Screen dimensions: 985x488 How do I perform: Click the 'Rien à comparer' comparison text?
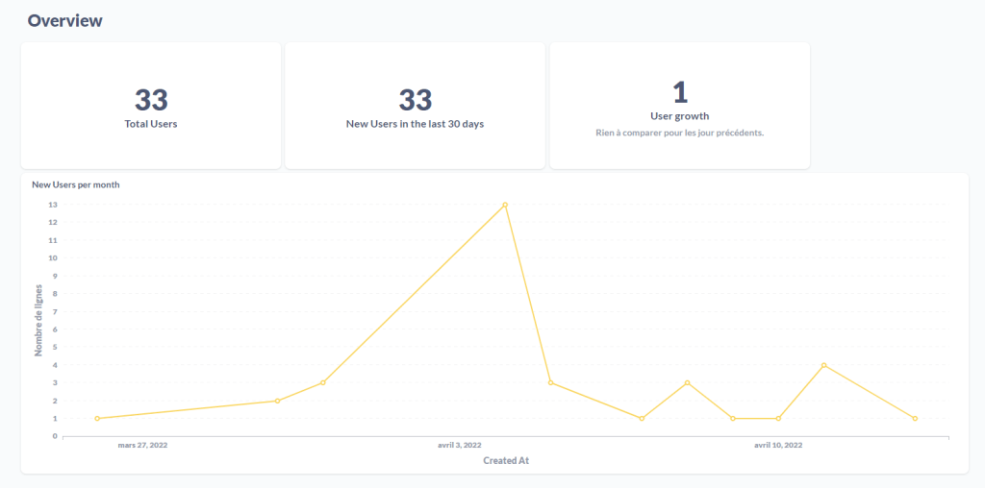tap(679, 133)
